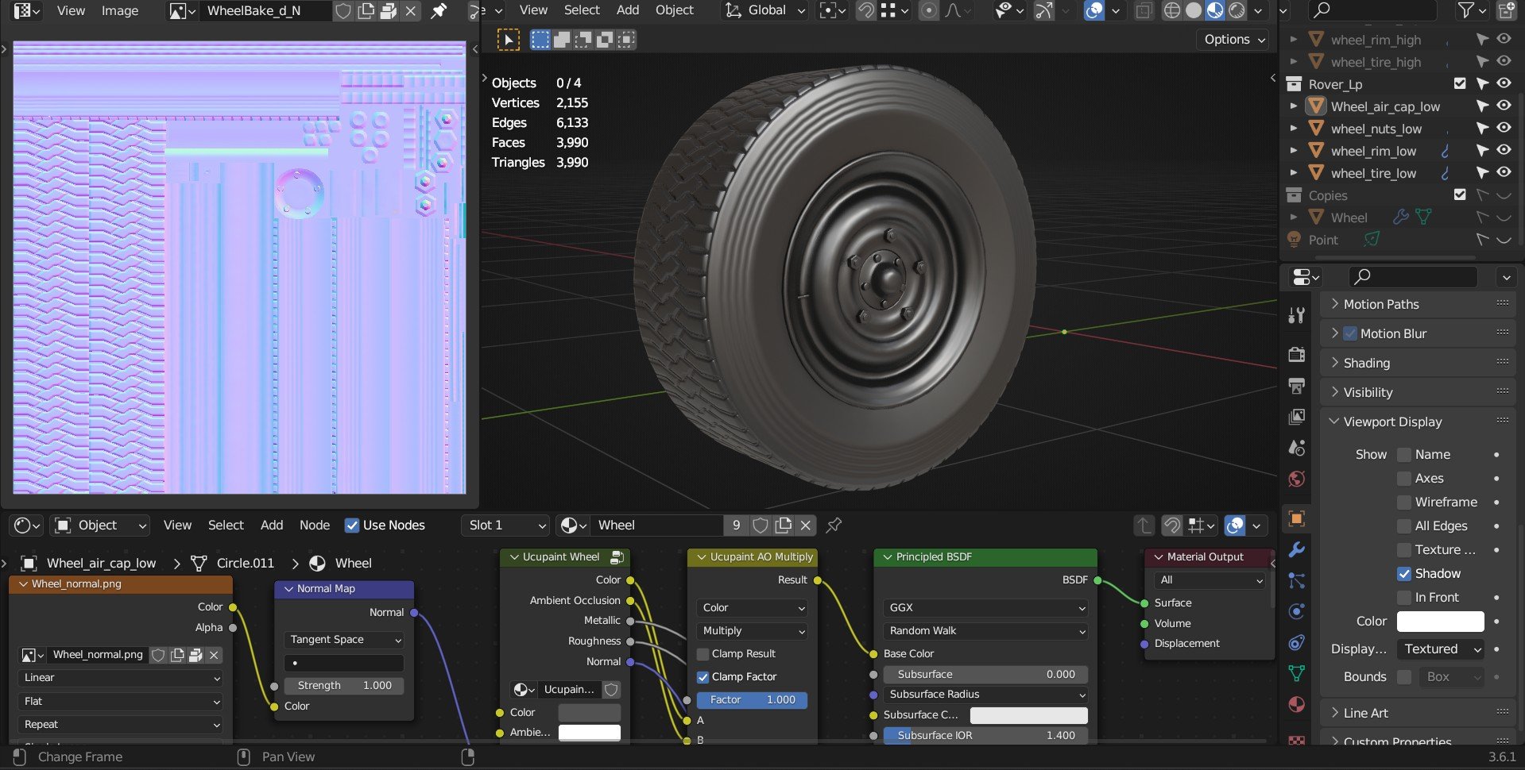Disable the Use Nodes checkbox
1525x770 pixels.
pyautogui.click(x=352, y=525)
